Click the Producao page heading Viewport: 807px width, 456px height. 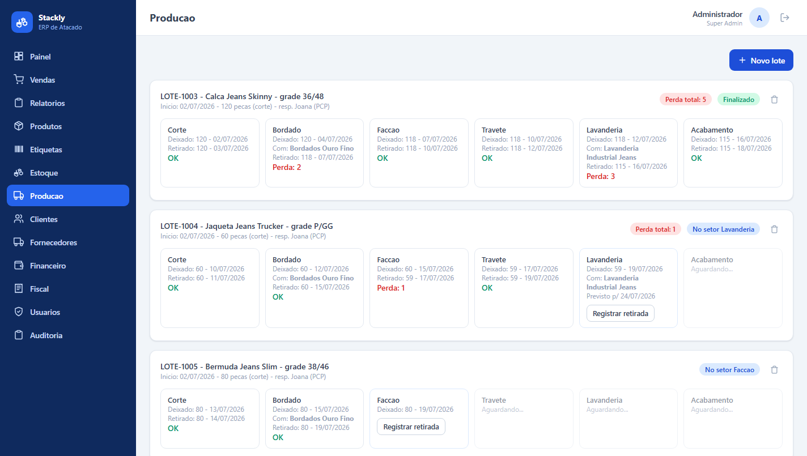click(x=172, y=18)
